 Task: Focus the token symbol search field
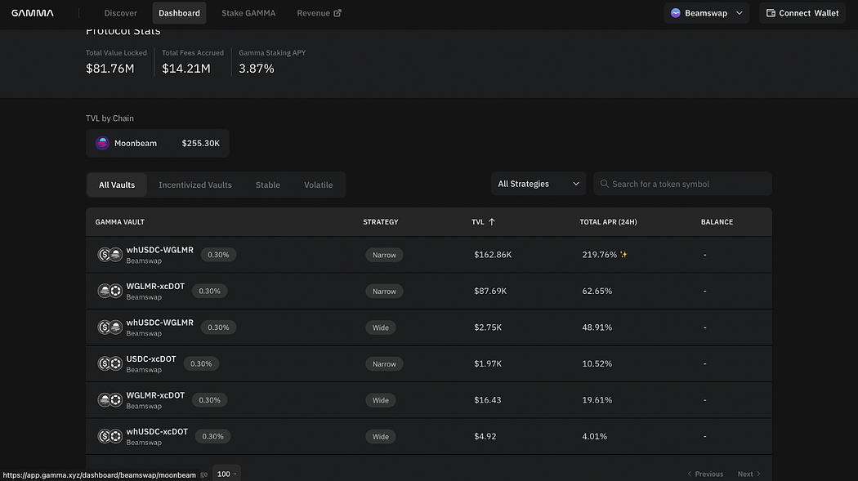click(683, 184)
